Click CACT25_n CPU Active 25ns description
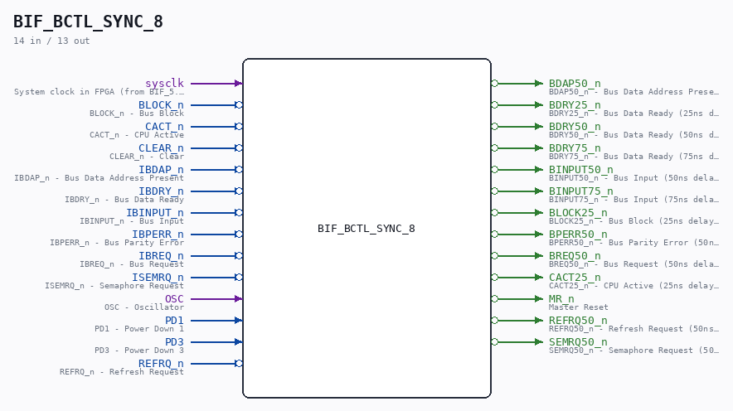 [x=633, y=285]
